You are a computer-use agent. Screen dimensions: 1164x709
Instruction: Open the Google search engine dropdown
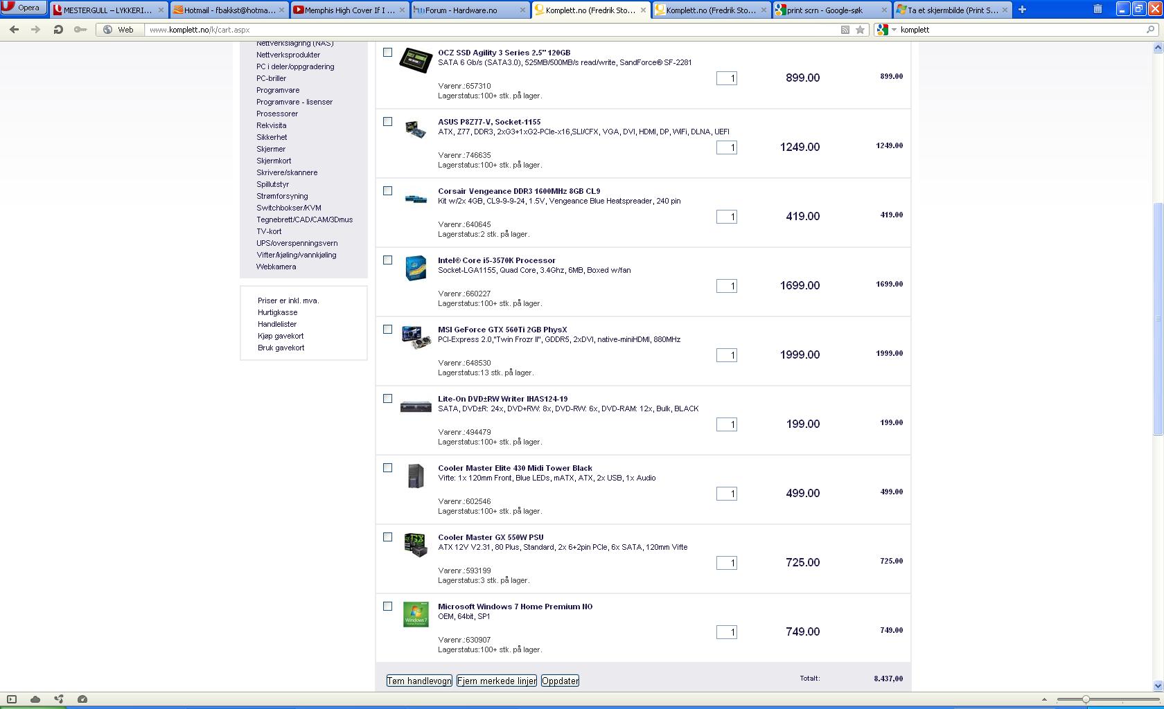[x=885, y=30]
